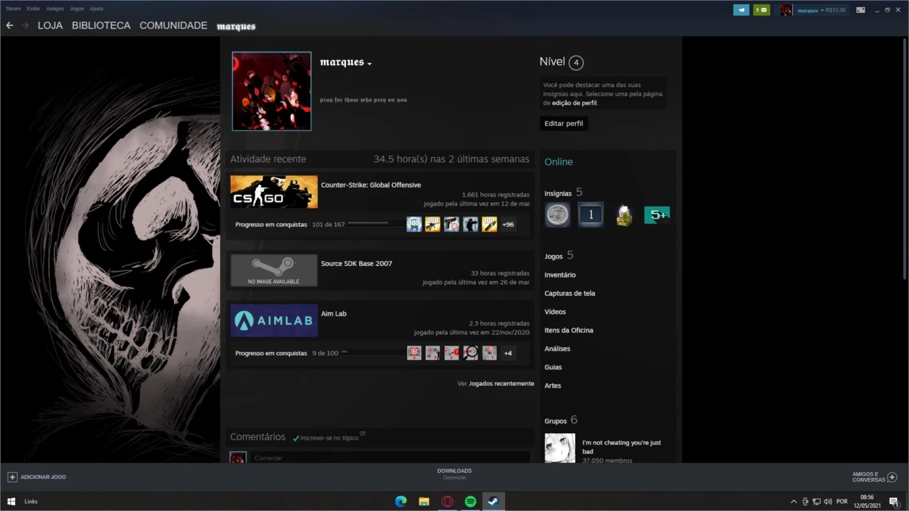909x511 pixels.
Task: Click the first Aim Lab achievement icon
Action: 414,353
